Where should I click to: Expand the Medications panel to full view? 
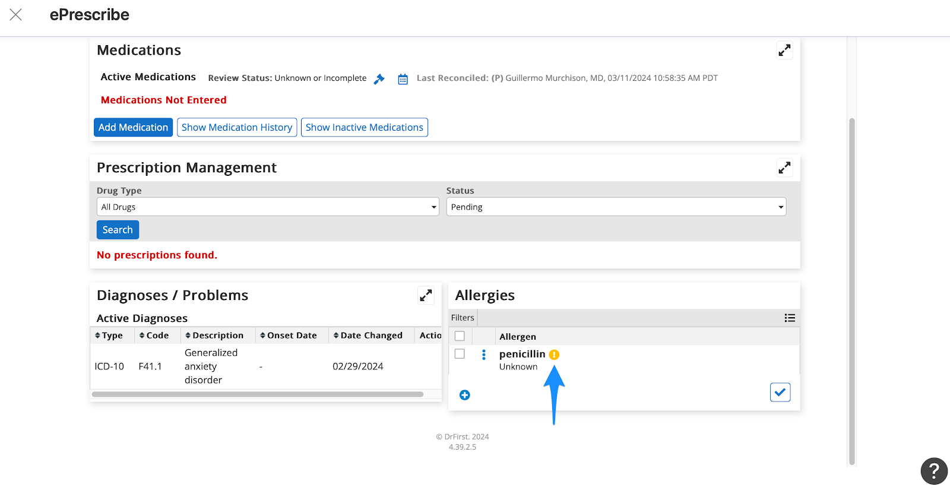point(784,50)
